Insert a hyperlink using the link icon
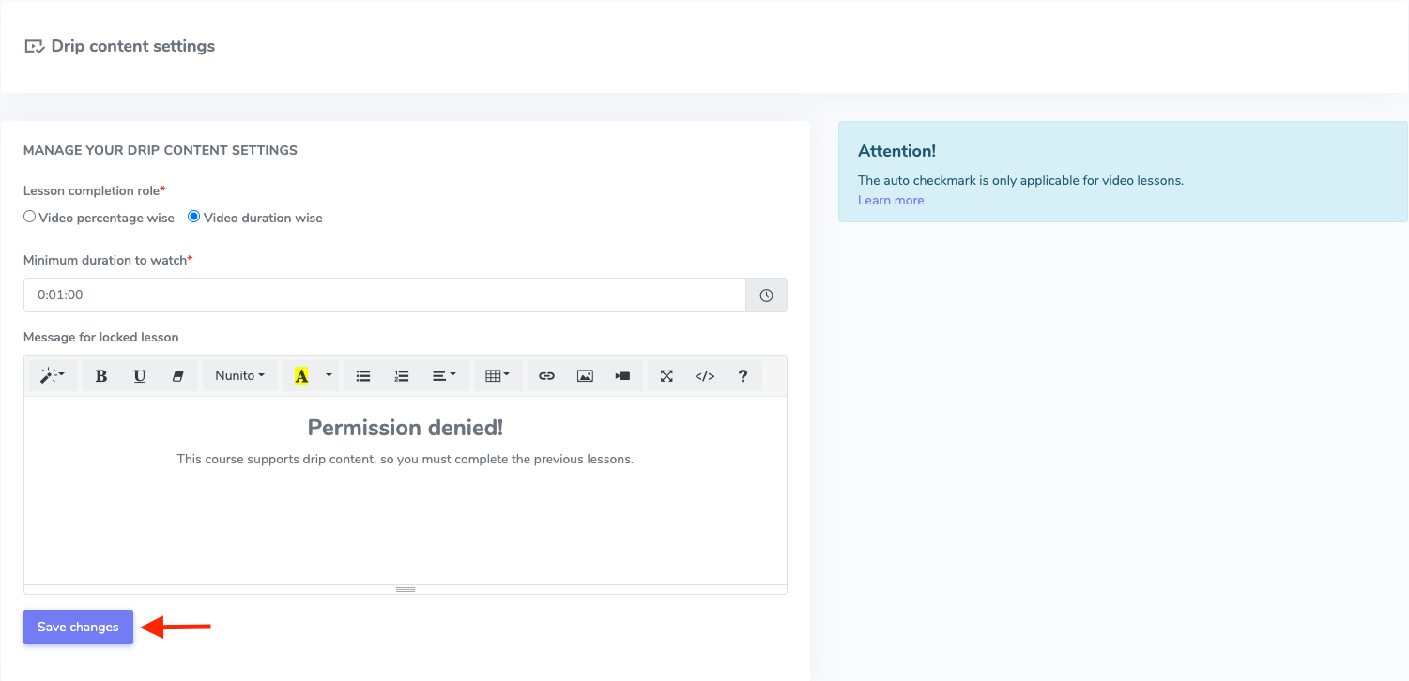This screenshot has height=681, width=1409. [546, 375]
